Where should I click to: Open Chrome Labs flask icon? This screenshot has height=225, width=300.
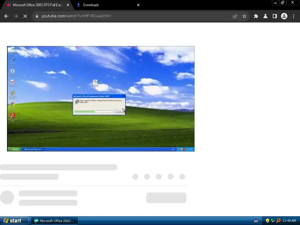pyautogui.click(x=265, y=16)
